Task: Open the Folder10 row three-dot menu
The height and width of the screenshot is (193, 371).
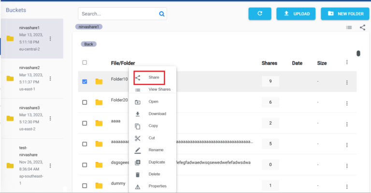Action: click(x=346, y=83)
